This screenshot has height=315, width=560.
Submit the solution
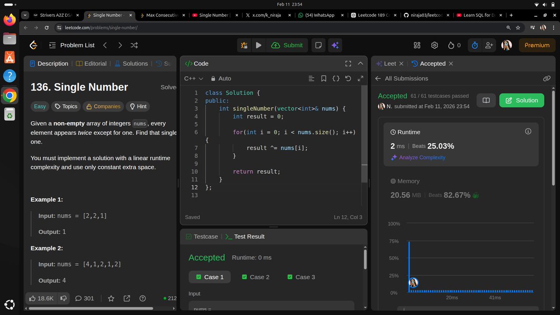click(x=287, y=45)
